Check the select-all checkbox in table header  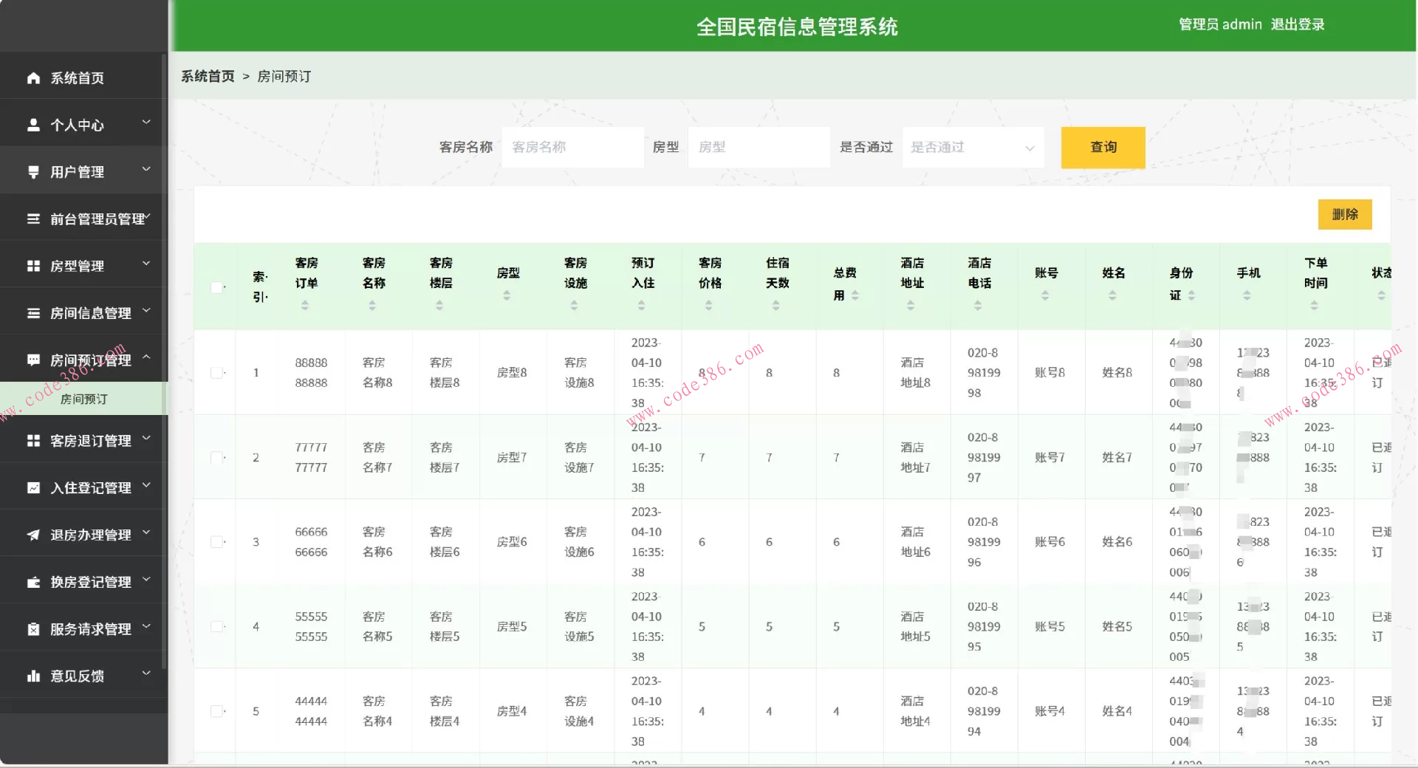216,287
